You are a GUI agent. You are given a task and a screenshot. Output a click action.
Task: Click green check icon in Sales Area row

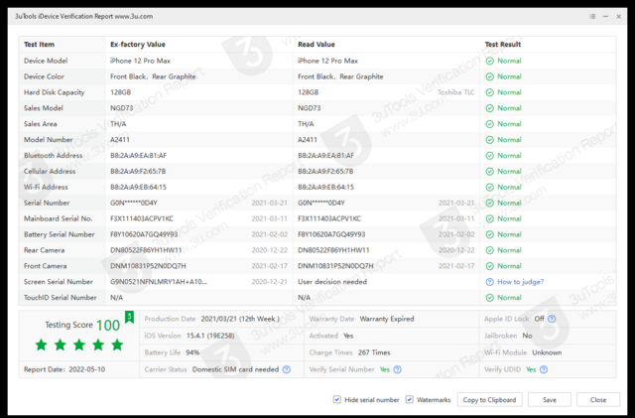(x=489, y=124)
